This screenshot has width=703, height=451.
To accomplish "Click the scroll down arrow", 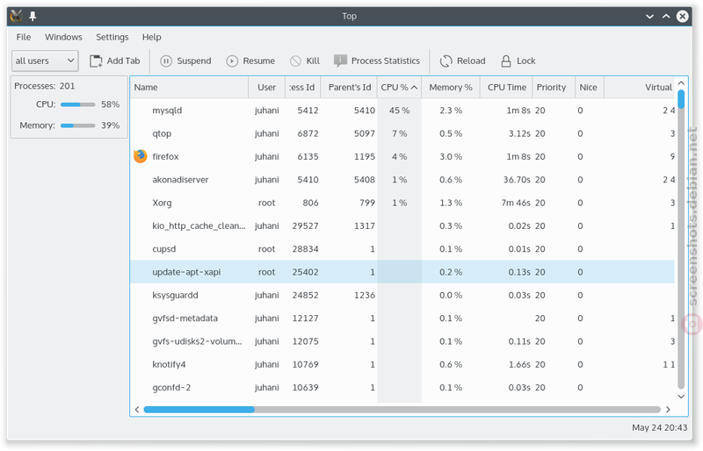I will (x=681, y=397).
